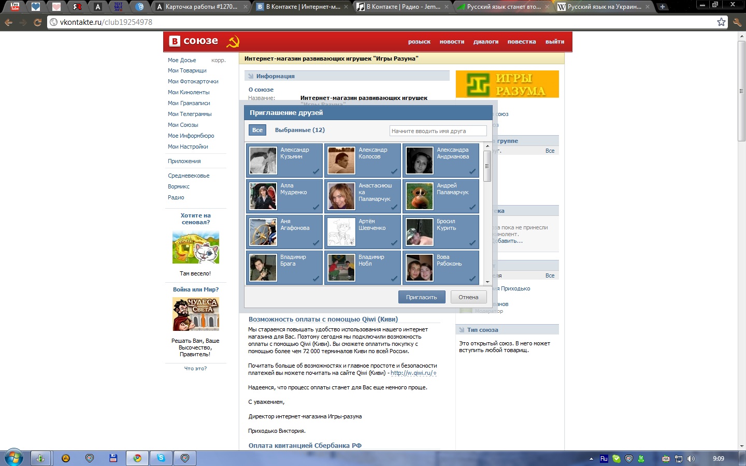Click the address bar URL
746x466 pixels.
click(106, 22)
